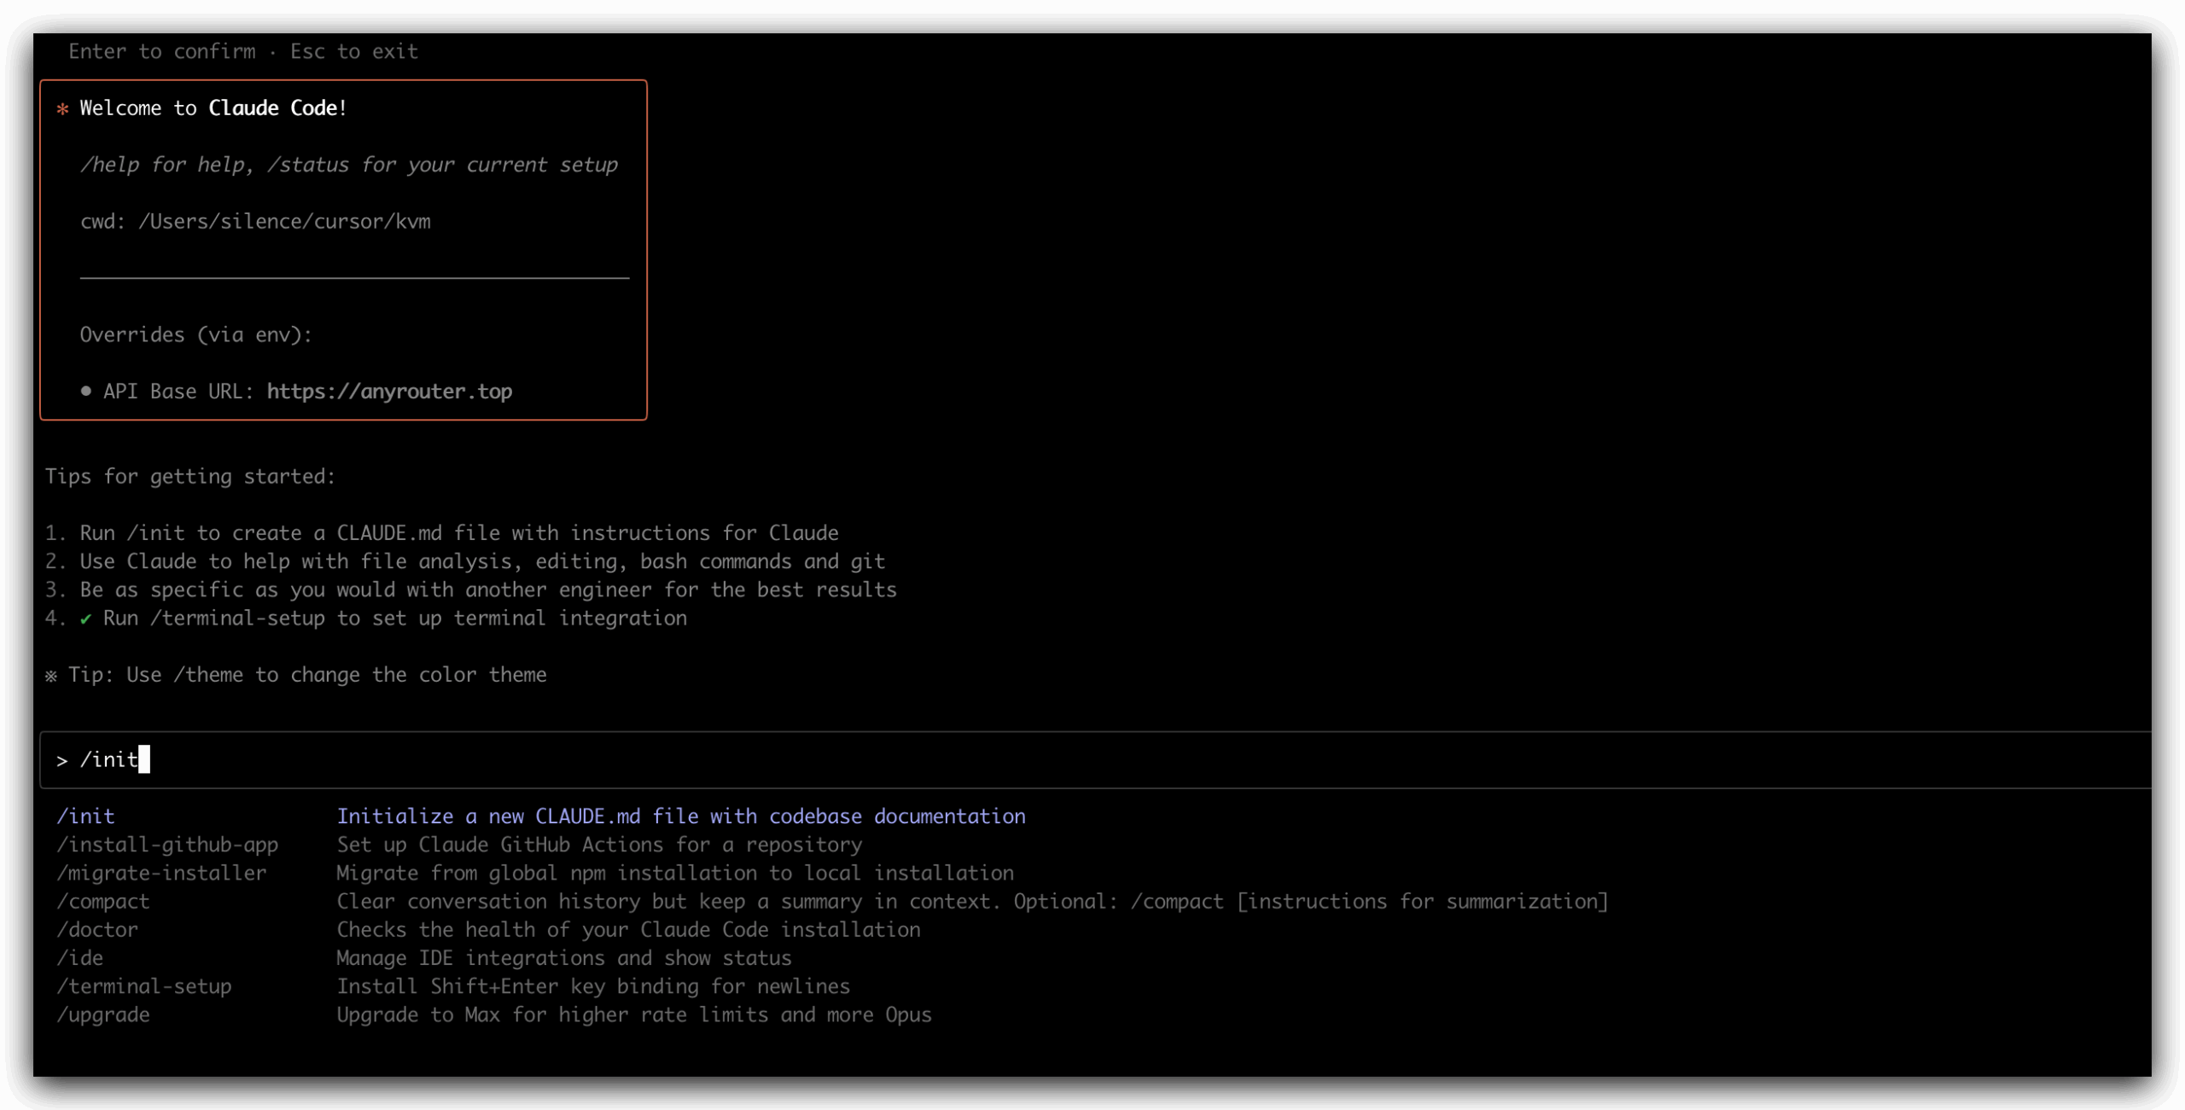The image size is (2185, 1110).
Task: Click tip 2 about file analysis and git
Action: [465, 561]
